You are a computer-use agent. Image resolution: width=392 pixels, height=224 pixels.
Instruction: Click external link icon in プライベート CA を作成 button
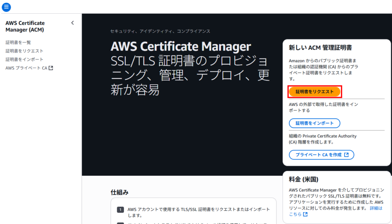pos(346,155)
